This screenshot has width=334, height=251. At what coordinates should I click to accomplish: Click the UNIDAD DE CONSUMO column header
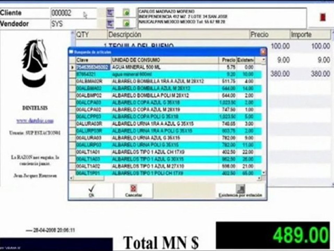[165, 60]
